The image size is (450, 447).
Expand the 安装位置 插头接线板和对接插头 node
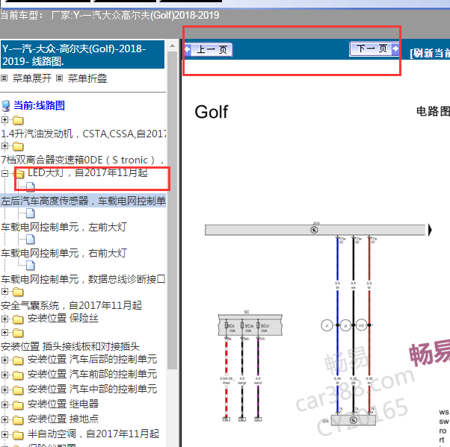pos(4,332)
